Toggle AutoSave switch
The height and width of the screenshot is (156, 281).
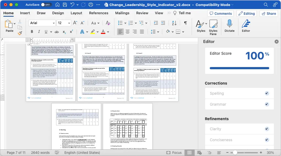46,5
